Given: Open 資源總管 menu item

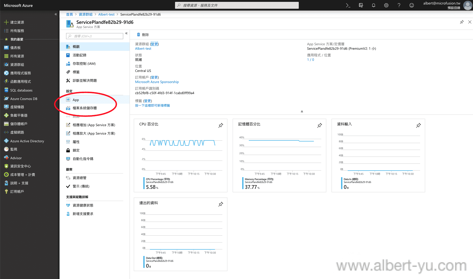Looking at the screenshot, I should click(x=95, y=178).
